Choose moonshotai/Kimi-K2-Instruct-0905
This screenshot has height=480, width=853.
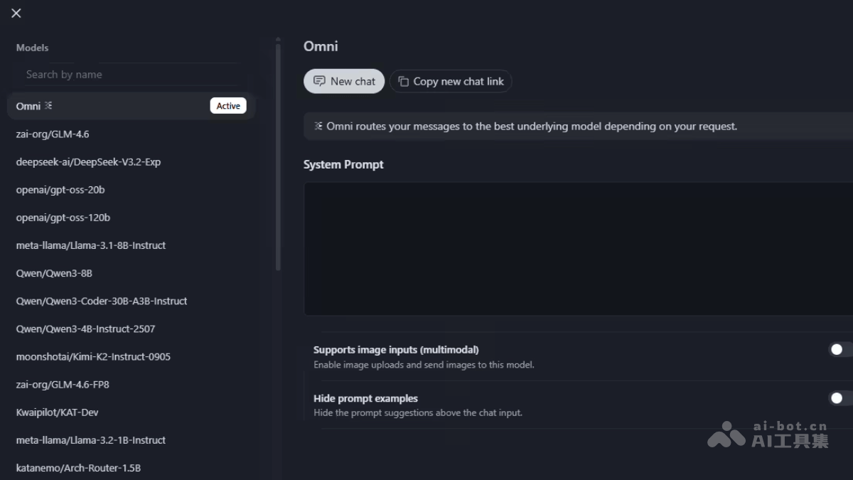pos(93,356)
